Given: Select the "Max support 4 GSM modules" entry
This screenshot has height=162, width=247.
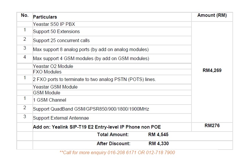Looking at the screenshot, I should point(91,58).
